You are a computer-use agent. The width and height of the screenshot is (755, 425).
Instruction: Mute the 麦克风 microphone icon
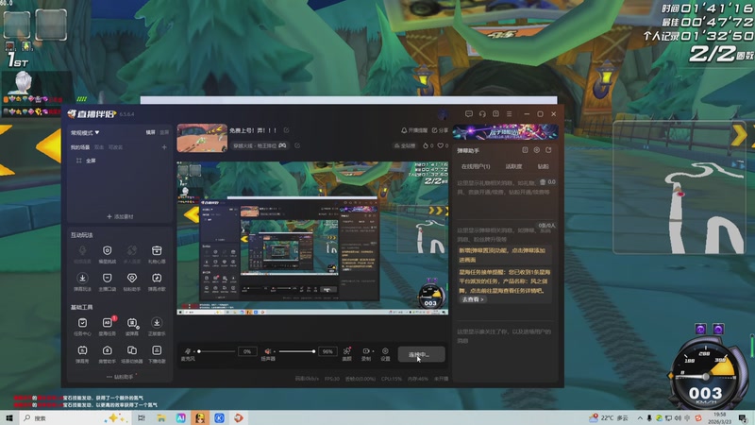click(x=188, y=351)
